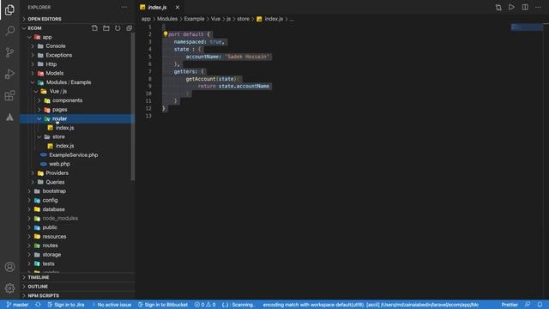
Task: Click New File icon in ECOM header
Action: (x=94, y=28)
